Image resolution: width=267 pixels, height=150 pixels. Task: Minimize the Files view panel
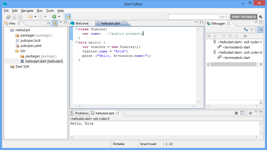coord(60,22)
